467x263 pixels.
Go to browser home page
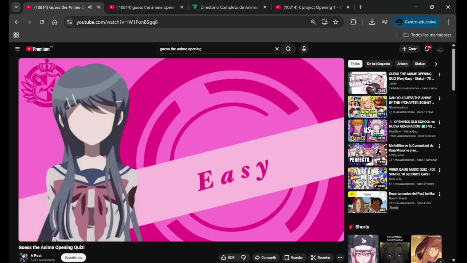(54, 22)
